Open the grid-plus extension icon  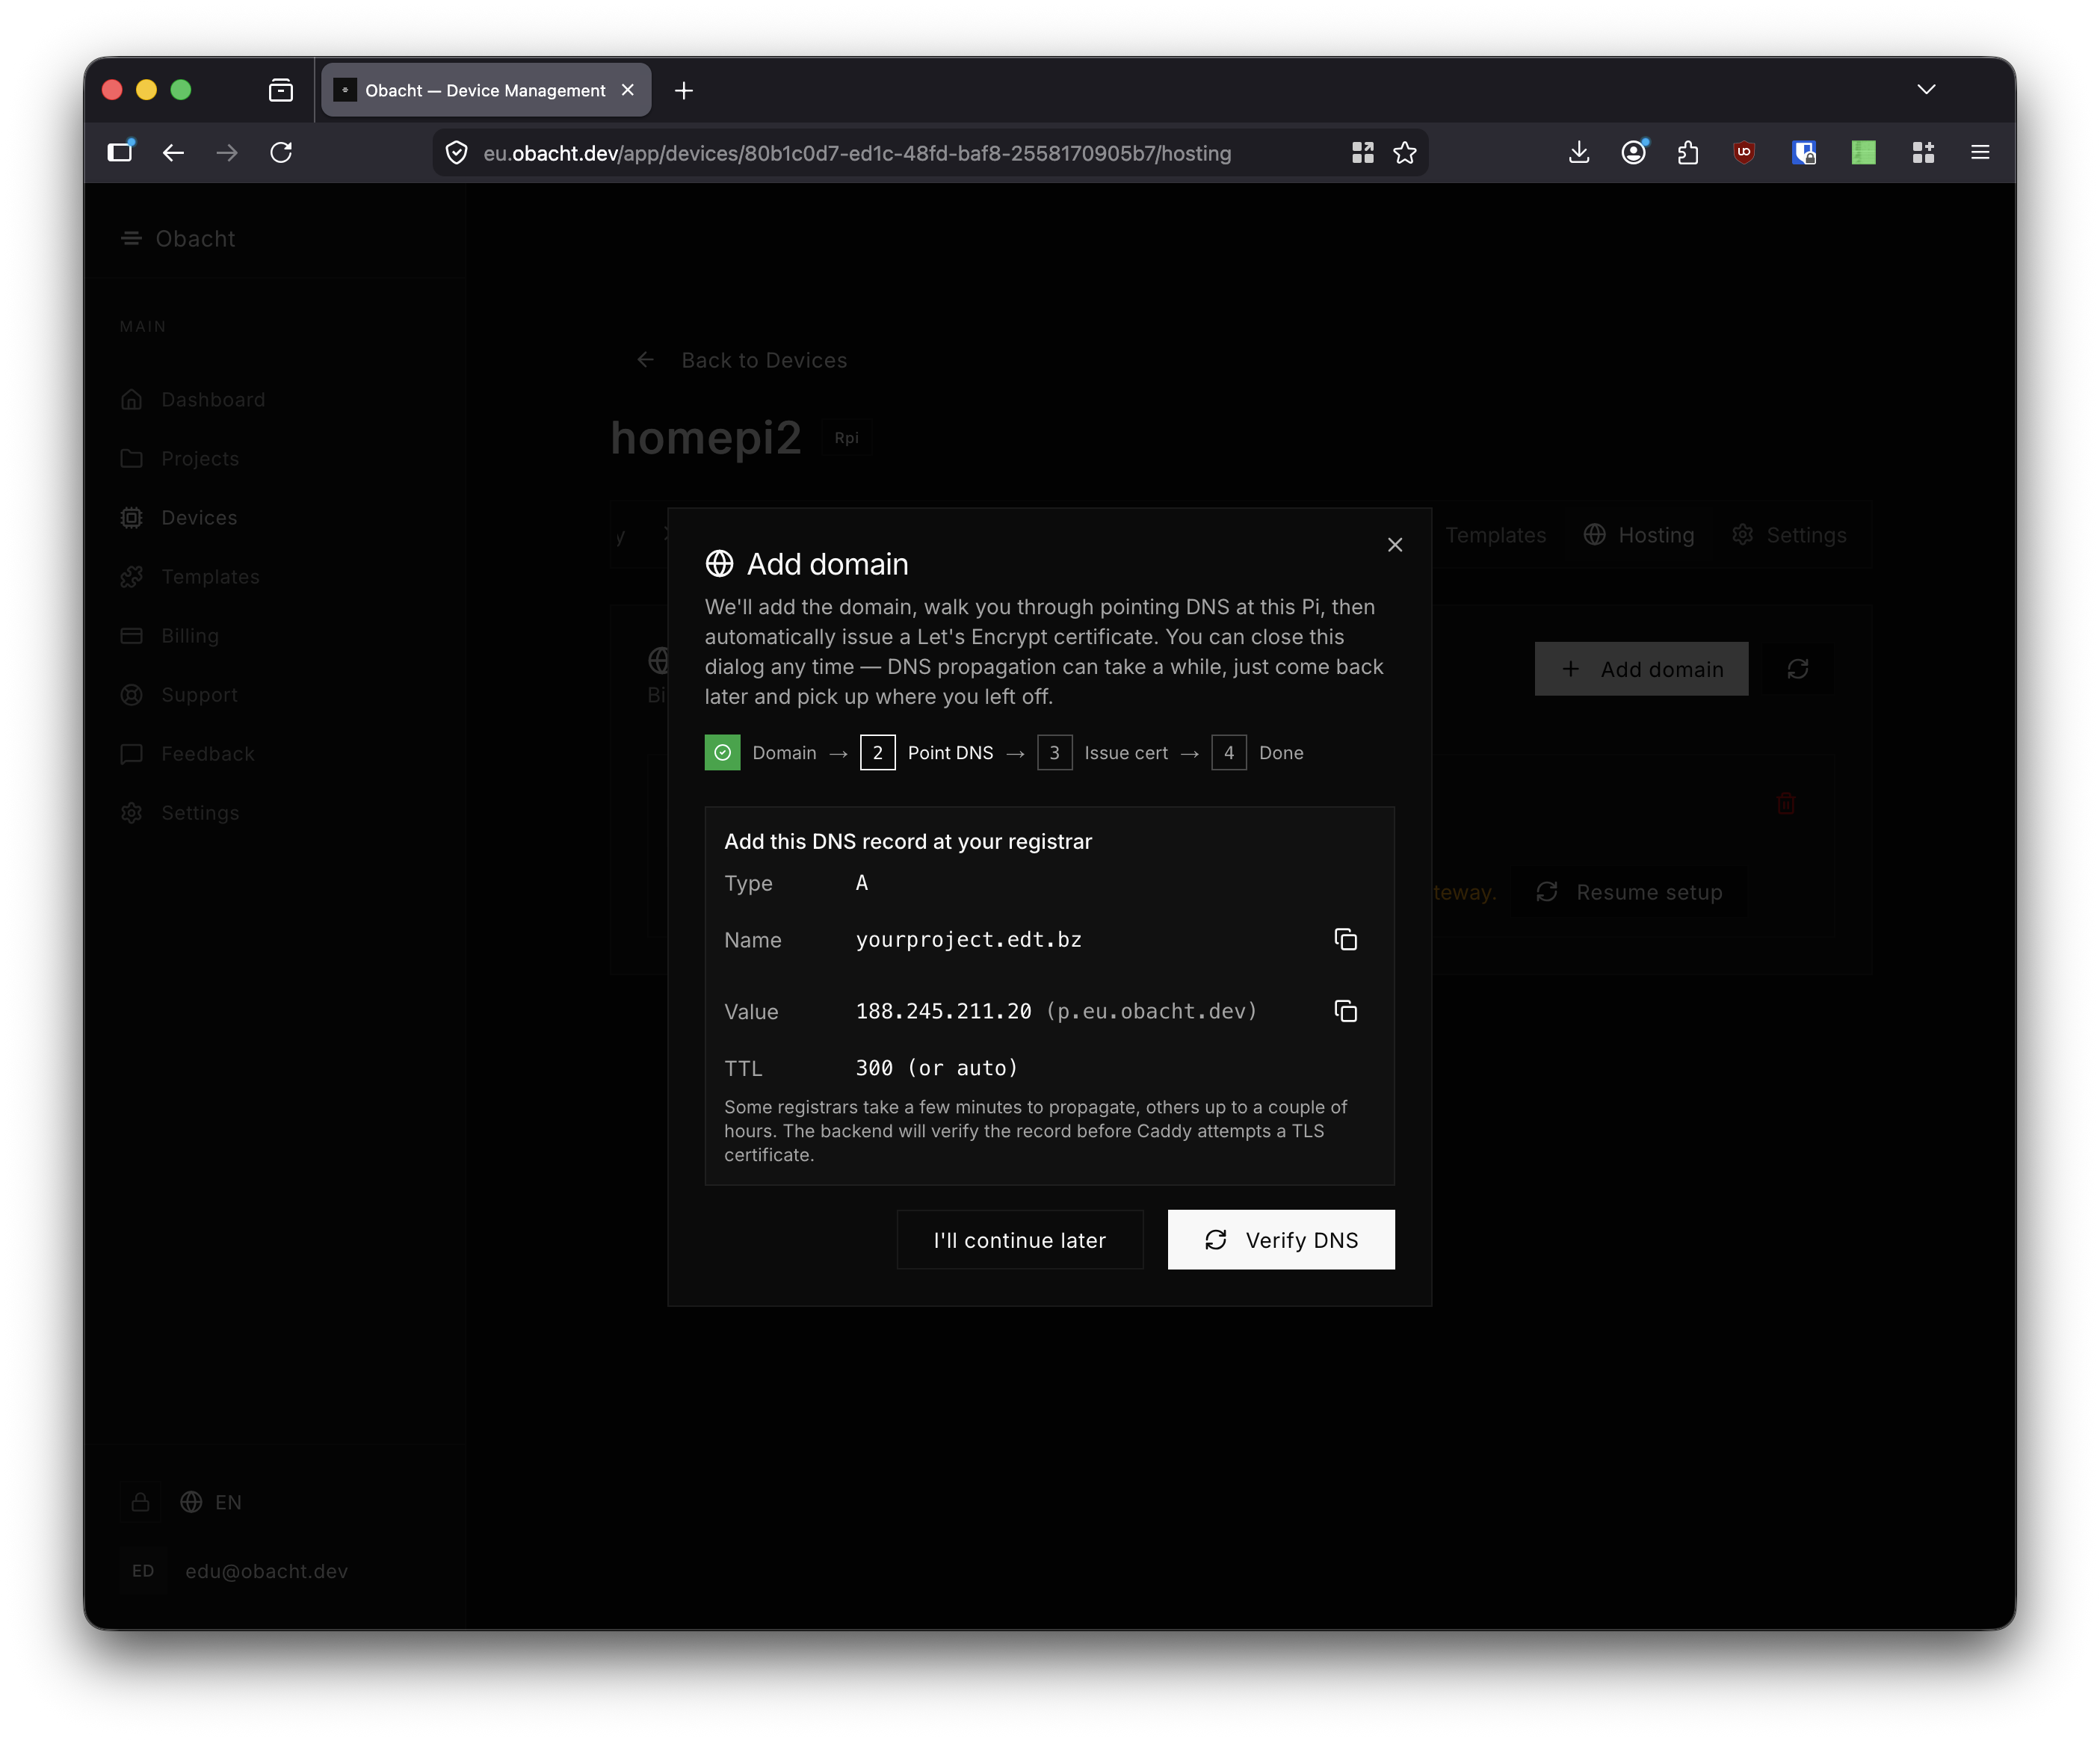click(1923, 152)
